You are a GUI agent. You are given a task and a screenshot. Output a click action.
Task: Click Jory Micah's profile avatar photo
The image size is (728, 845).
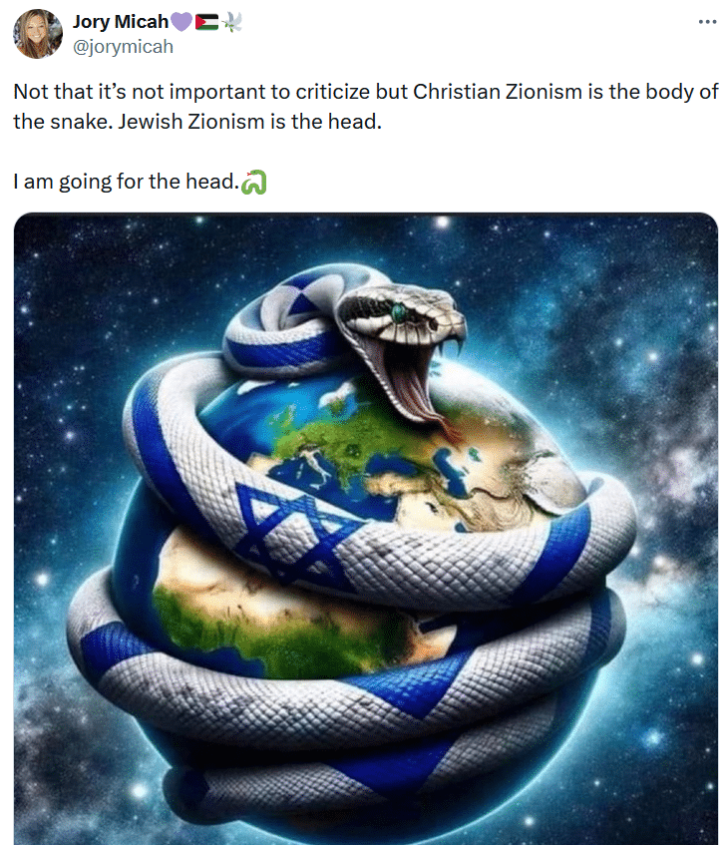pos(38,33)
